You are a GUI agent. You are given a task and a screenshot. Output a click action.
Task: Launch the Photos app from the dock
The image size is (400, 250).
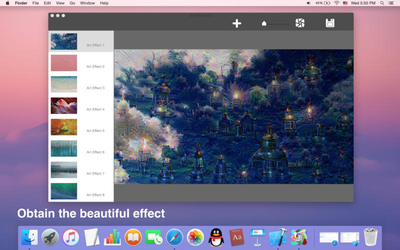tap(195, 237)
